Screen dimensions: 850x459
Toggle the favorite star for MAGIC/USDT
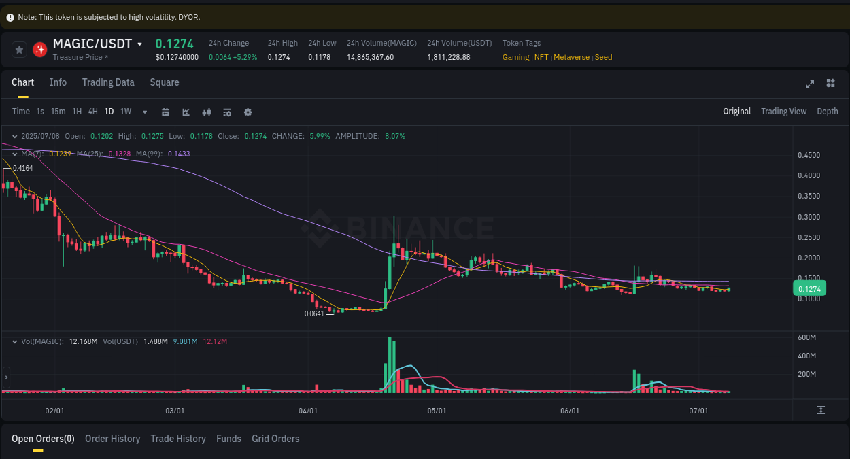click(x=19, y=49)
